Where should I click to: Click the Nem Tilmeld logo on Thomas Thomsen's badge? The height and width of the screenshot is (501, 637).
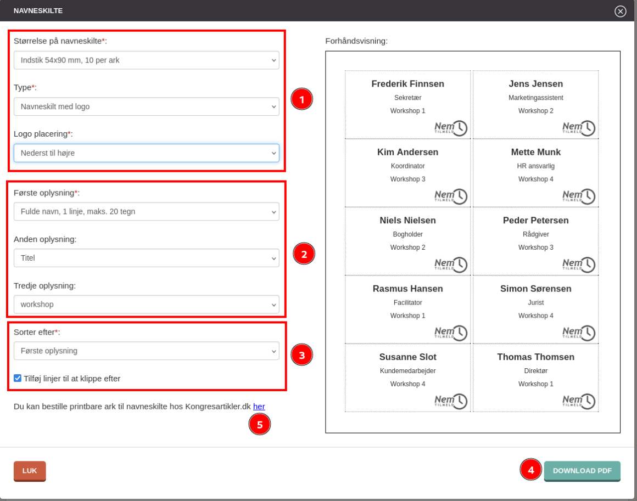pos(578,401)
